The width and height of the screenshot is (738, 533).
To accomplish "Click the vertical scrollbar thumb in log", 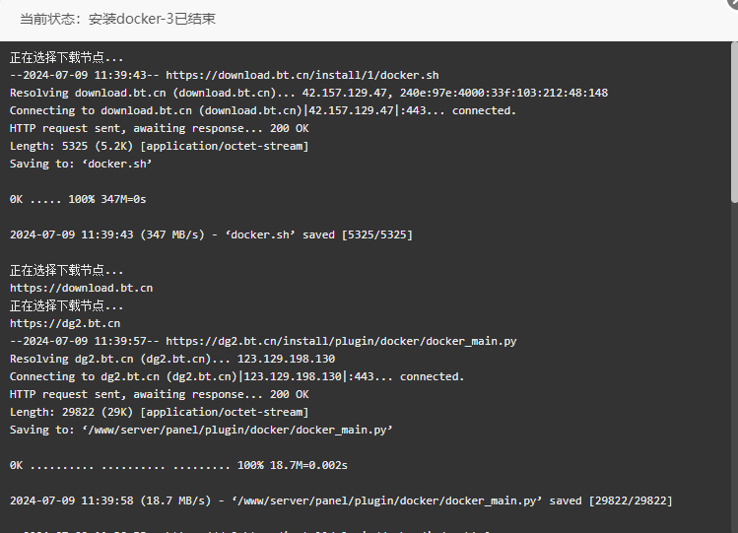I will tap(734, 123).
